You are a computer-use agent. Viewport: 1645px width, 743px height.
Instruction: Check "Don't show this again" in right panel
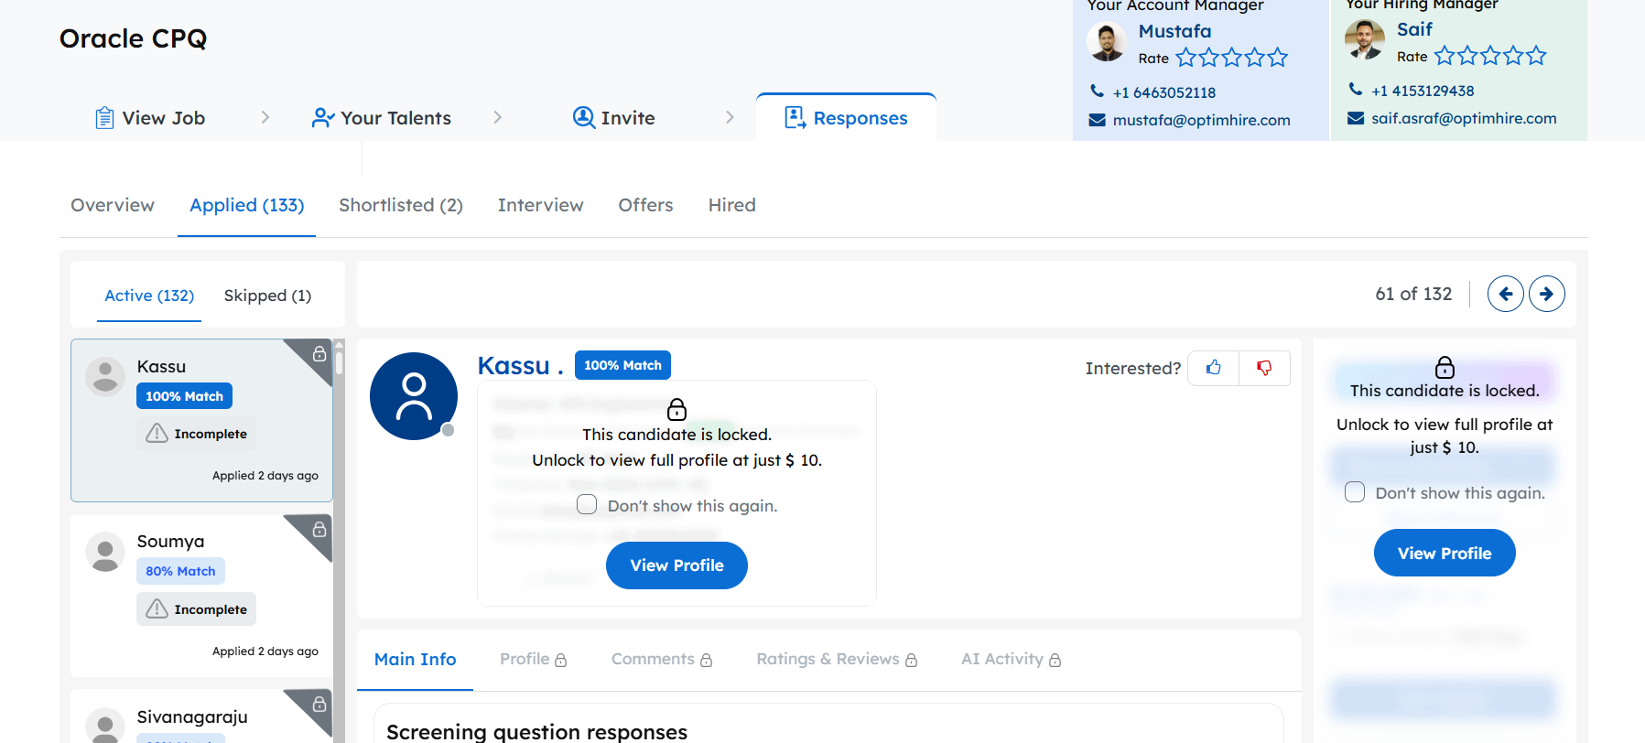click(x=1355, y=492)
